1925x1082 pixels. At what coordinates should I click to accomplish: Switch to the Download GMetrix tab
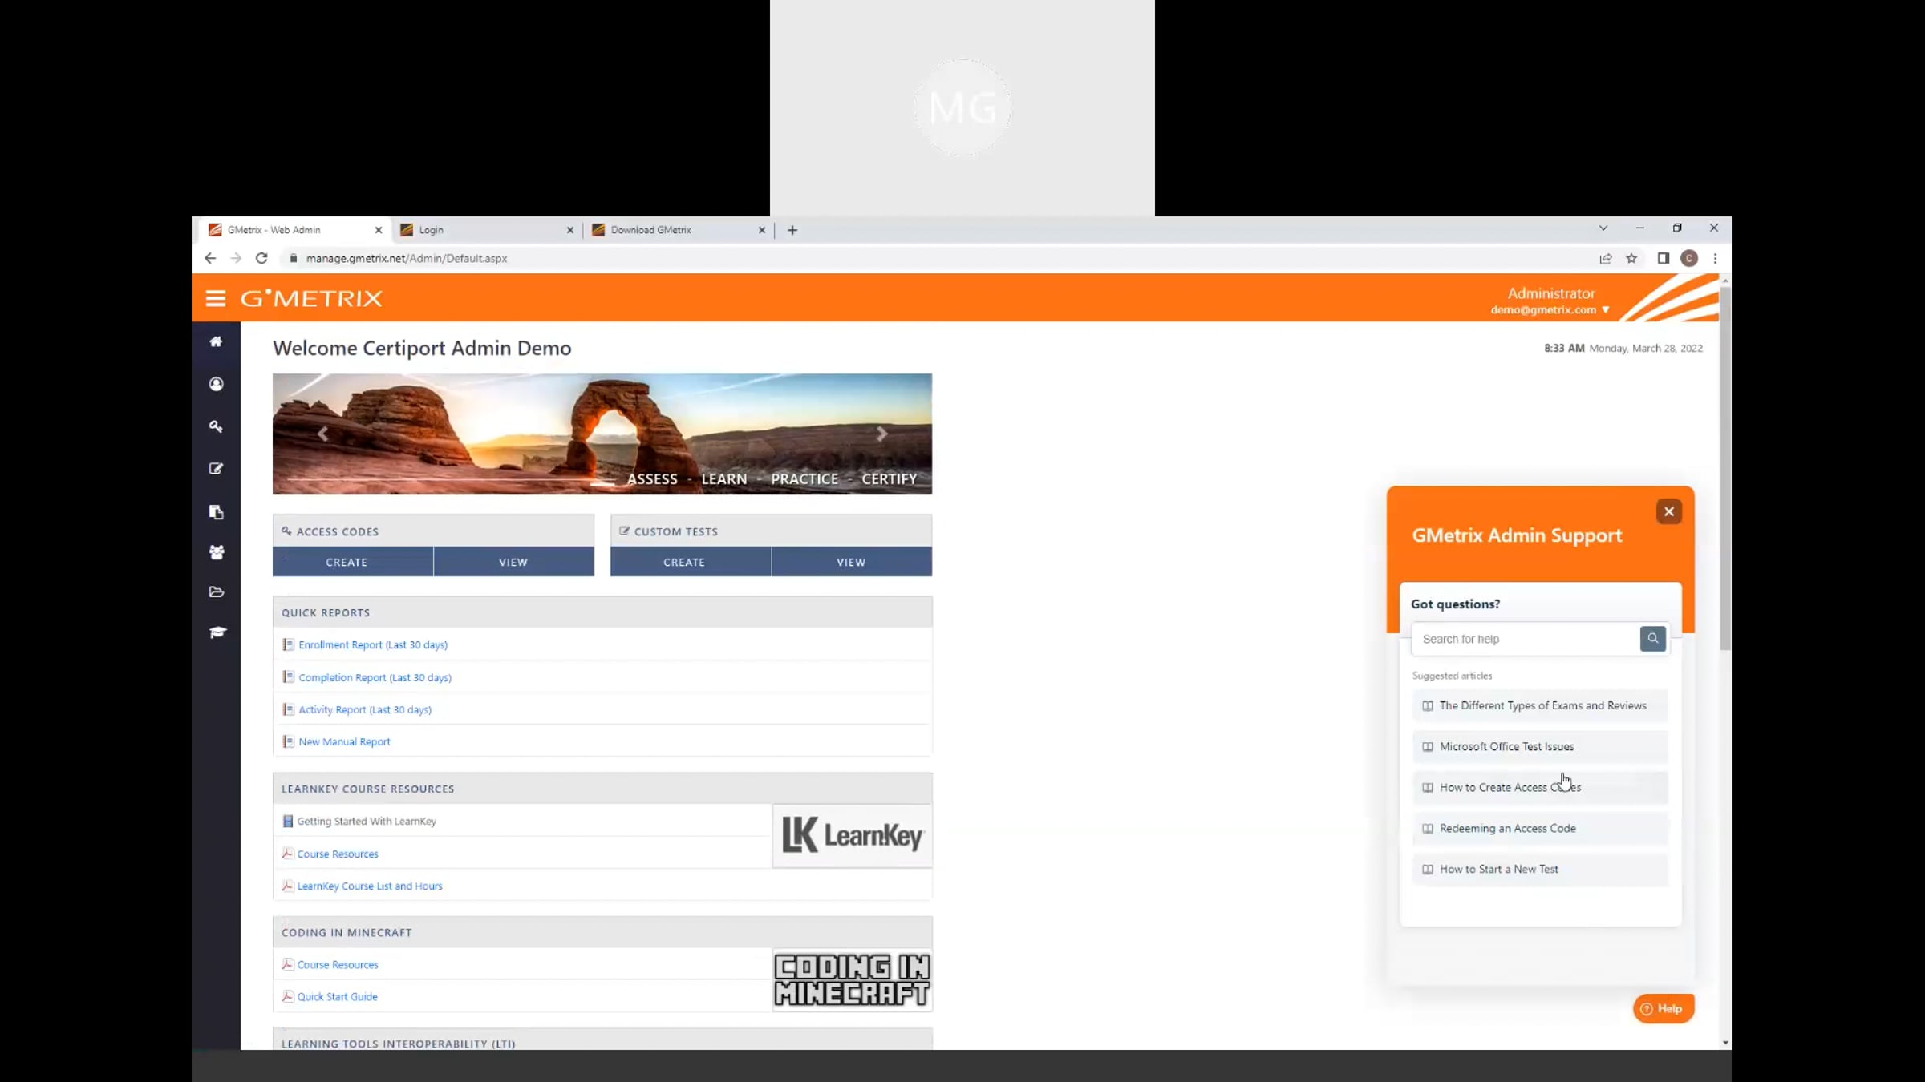click(x=679, y=230)
